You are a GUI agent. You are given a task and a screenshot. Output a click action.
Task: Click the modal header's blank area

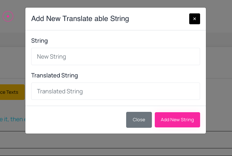tap(159, 19)
